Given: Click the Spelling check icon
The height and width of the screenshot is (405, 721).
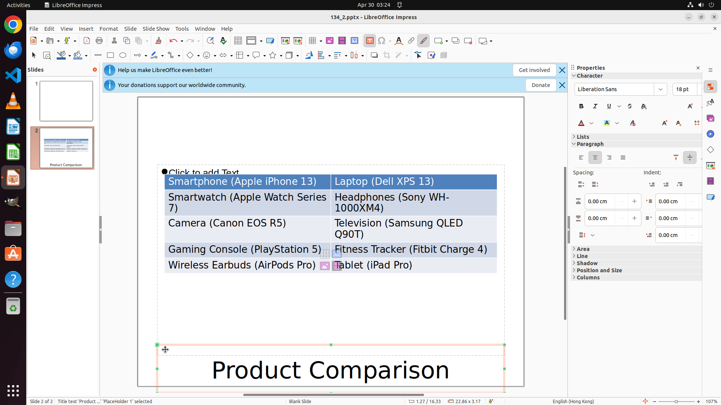Looking at the screenshot, I should coord(223,41).
